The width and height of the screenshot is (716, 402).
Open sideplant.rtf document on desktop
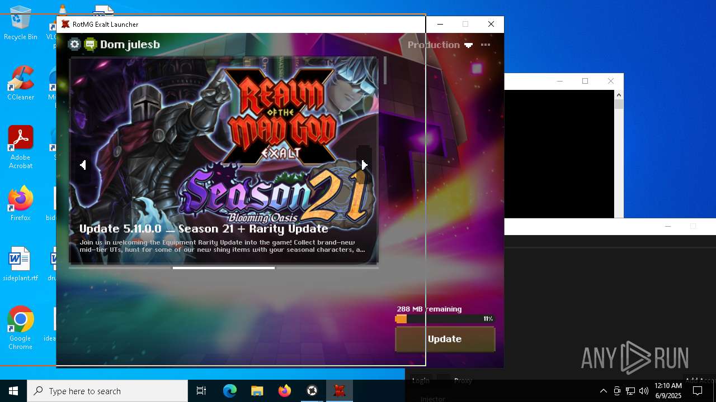21,264
